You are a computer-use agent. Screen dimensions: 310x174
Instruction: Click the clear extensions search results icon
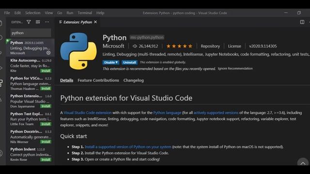[x=38, y=22]
